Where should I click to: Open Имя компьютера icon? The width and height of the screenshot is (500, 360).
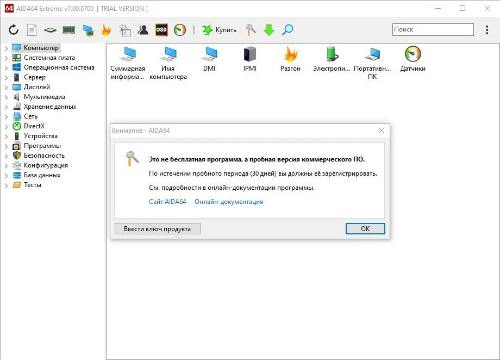pos(168,63)
